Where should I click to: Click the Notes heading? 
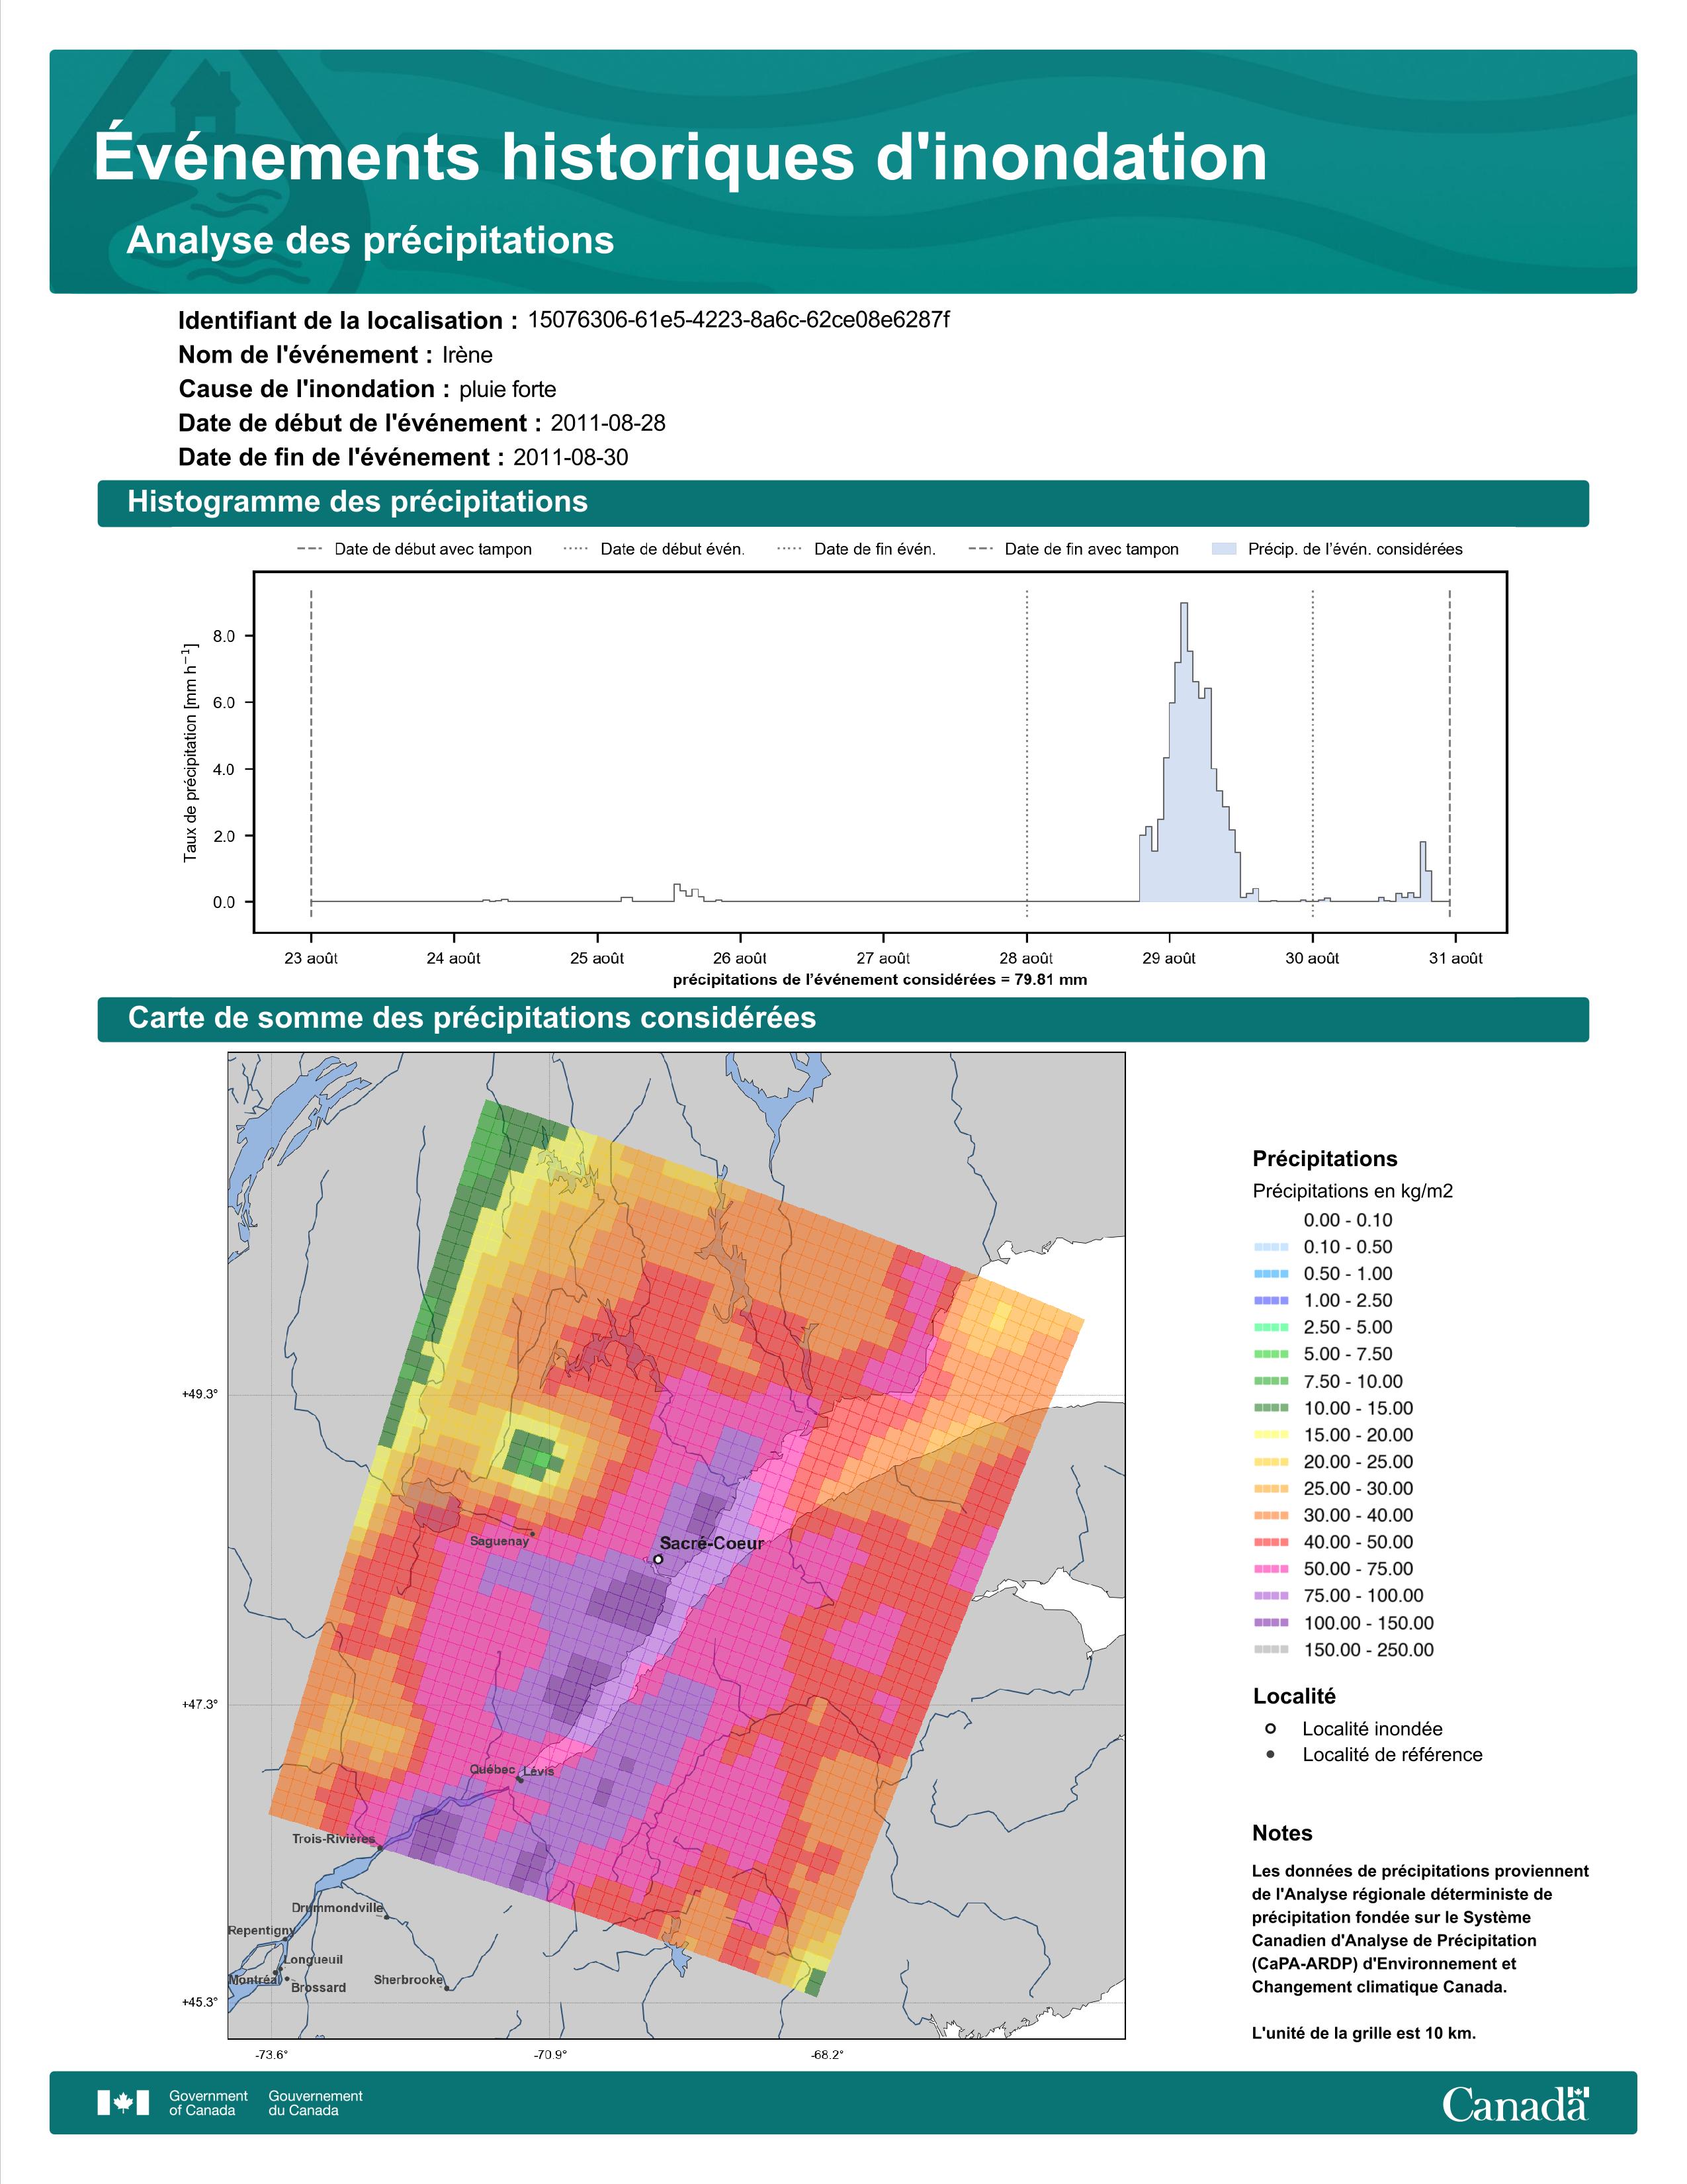[x=1282, y=1833]
